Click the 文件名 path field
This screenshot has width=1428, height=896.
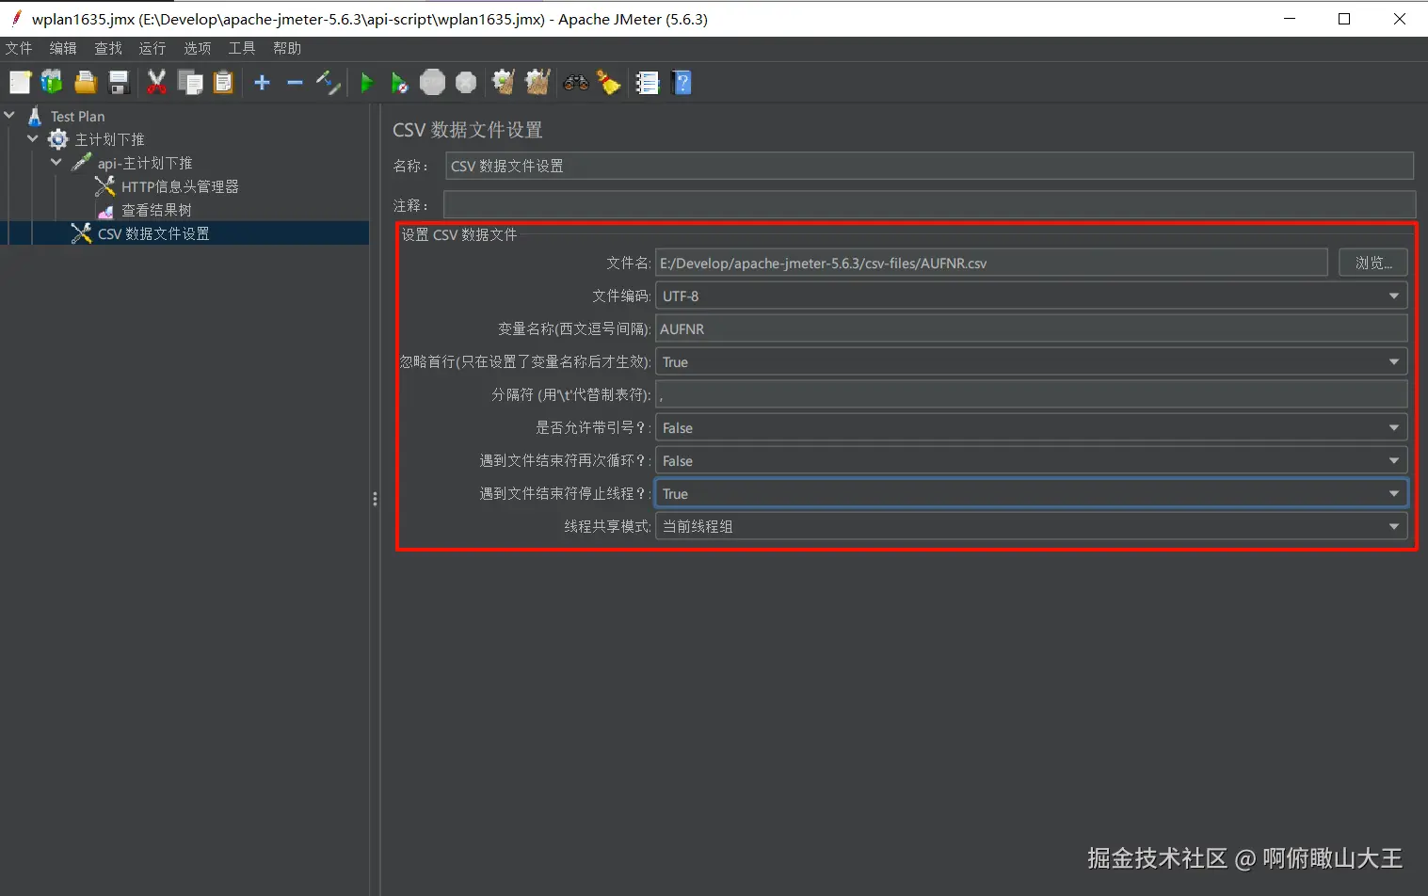[x=991, y=263]
